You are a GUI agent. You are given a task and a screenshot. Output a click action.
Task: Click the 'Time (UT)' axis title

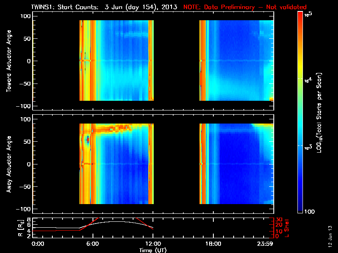pos(153,250)
